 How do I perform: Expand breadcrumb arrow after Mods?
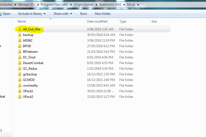click(x=138, y=5)
